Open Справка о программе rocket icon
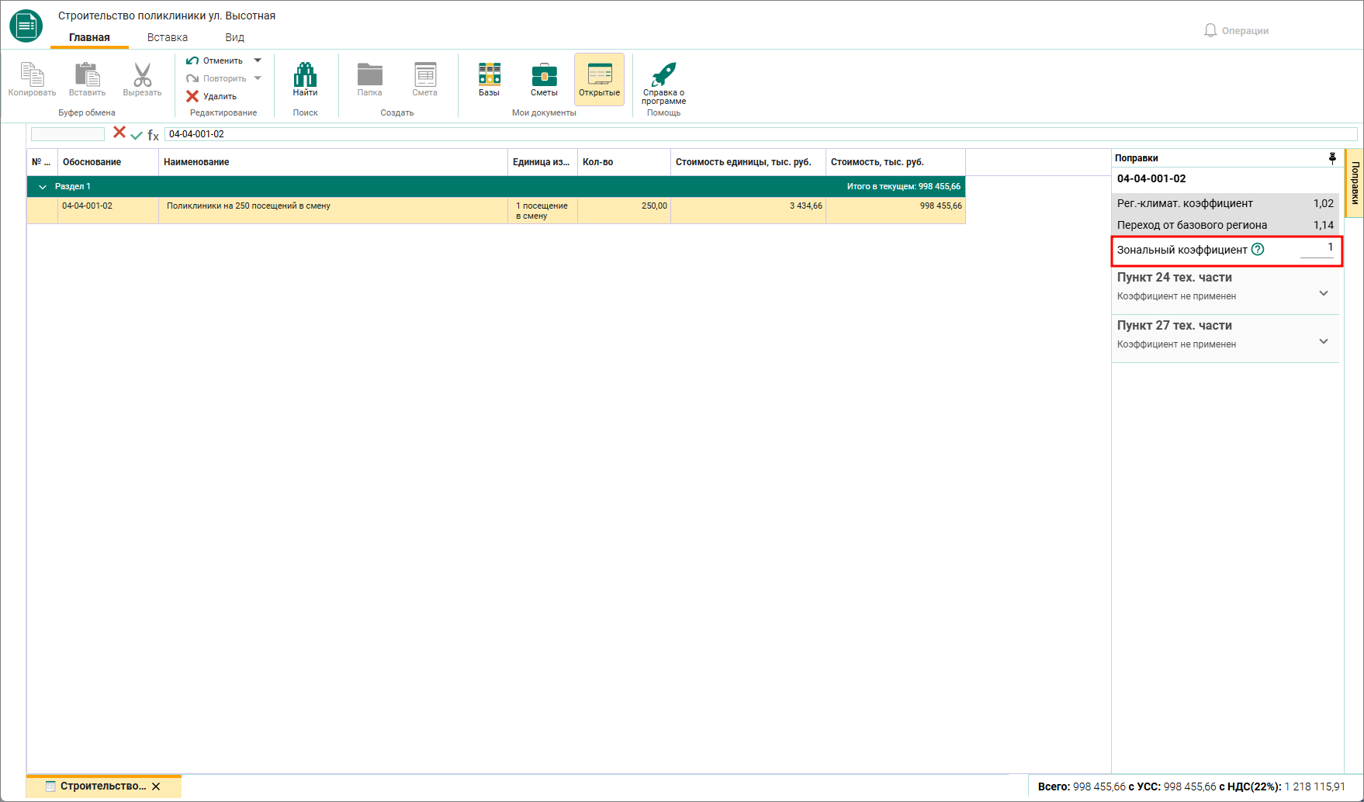Viewport: 1364px width, 802px height. [x=663, y=74]
